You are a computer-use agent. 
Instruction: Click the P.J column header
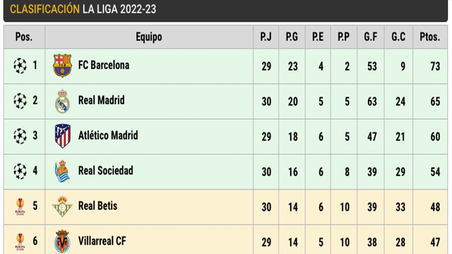(266, 37)
